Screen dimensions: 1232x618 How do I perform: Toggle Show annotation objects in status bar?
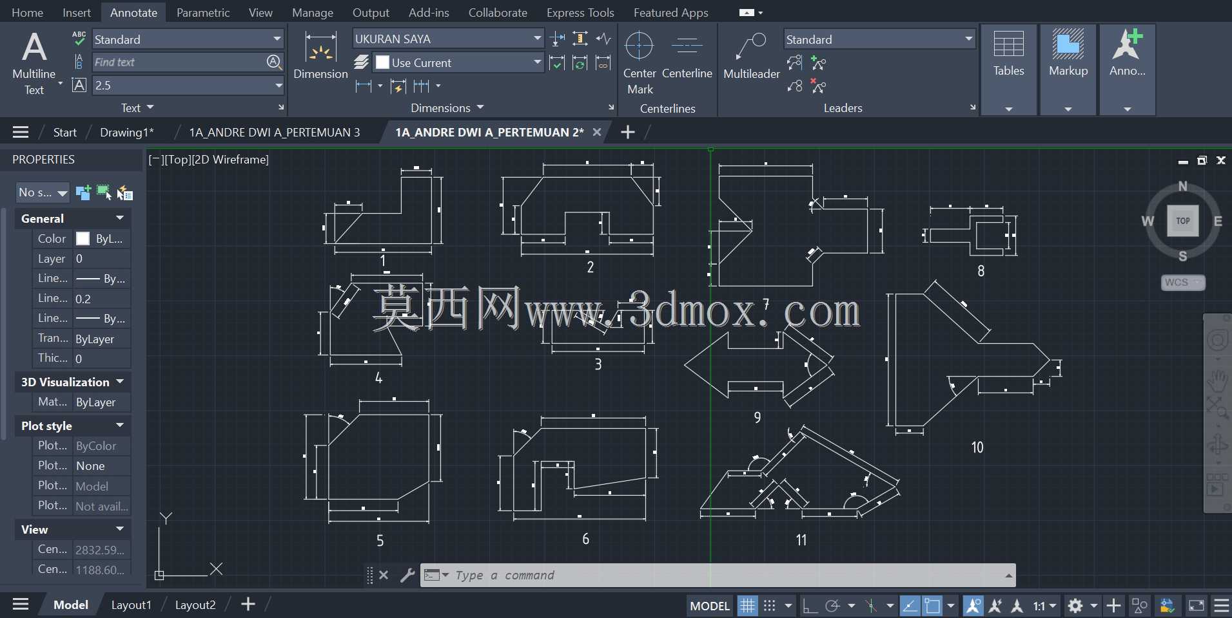[973, 606]
